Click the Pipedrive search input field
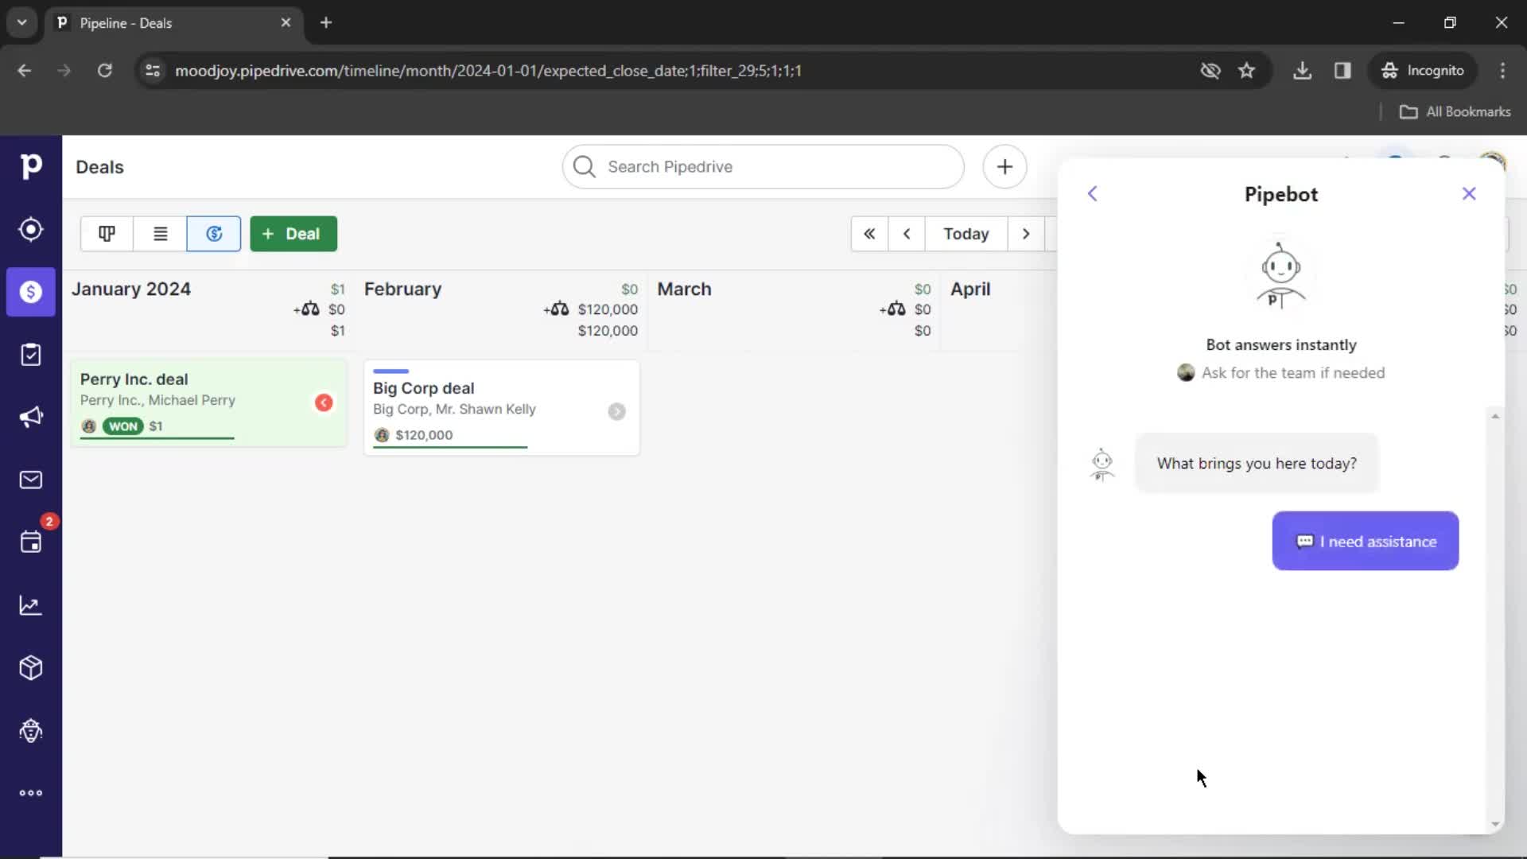Screen dimensions: 1527x859 coord(764,167)
